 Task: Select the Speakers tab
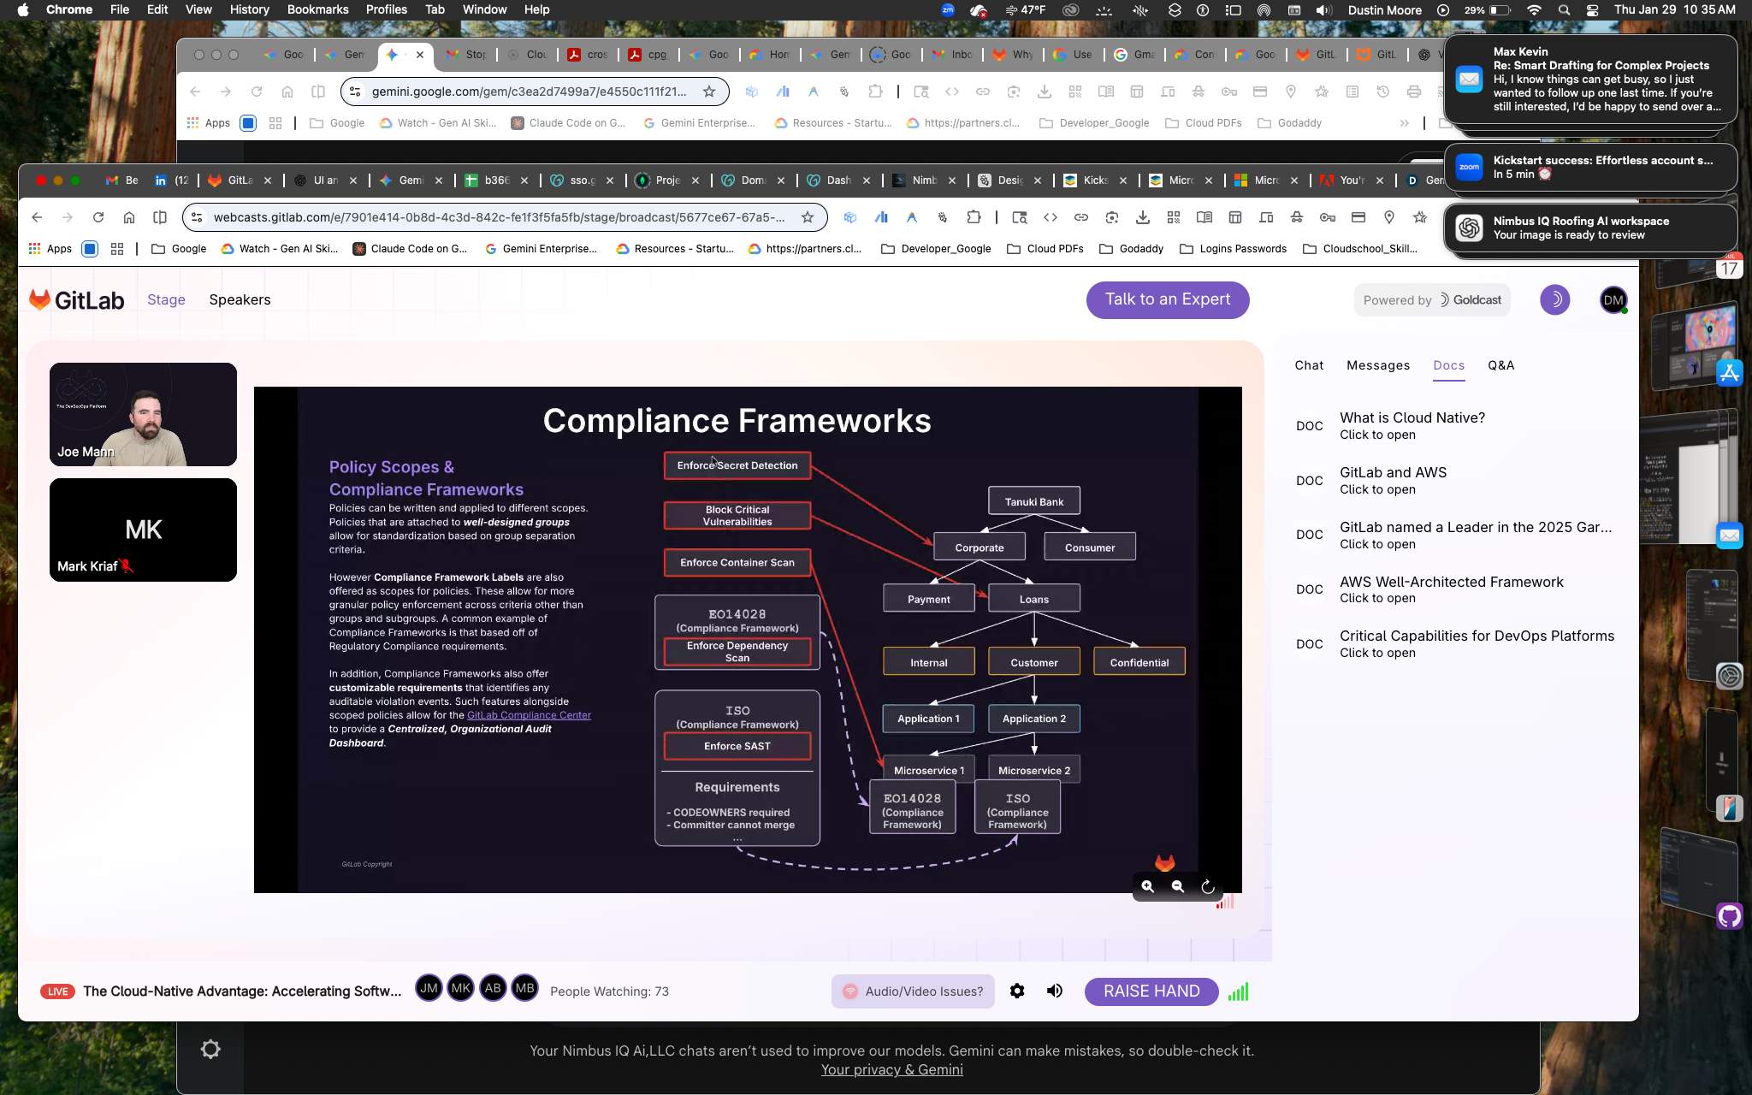[x=240, y=300]
